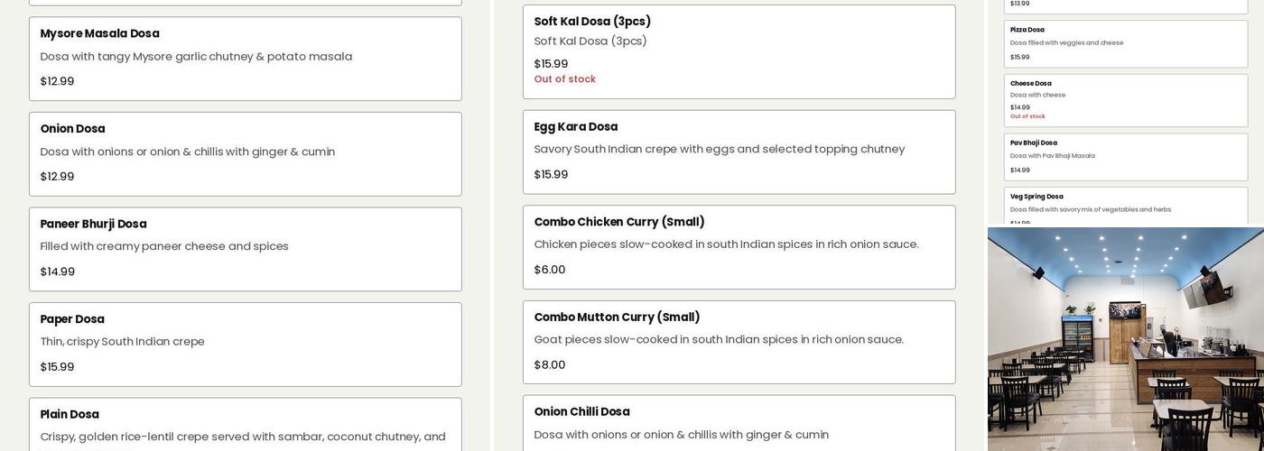Choose Combo Chicken Curry (Small)
The image size is (1264, 451).
tap(739, 247)
